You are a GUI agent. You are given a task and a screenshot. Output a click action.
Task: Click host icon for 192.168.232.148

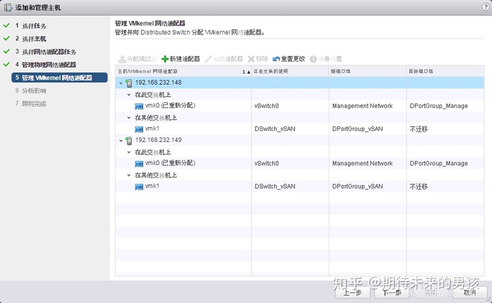(128, 83)
